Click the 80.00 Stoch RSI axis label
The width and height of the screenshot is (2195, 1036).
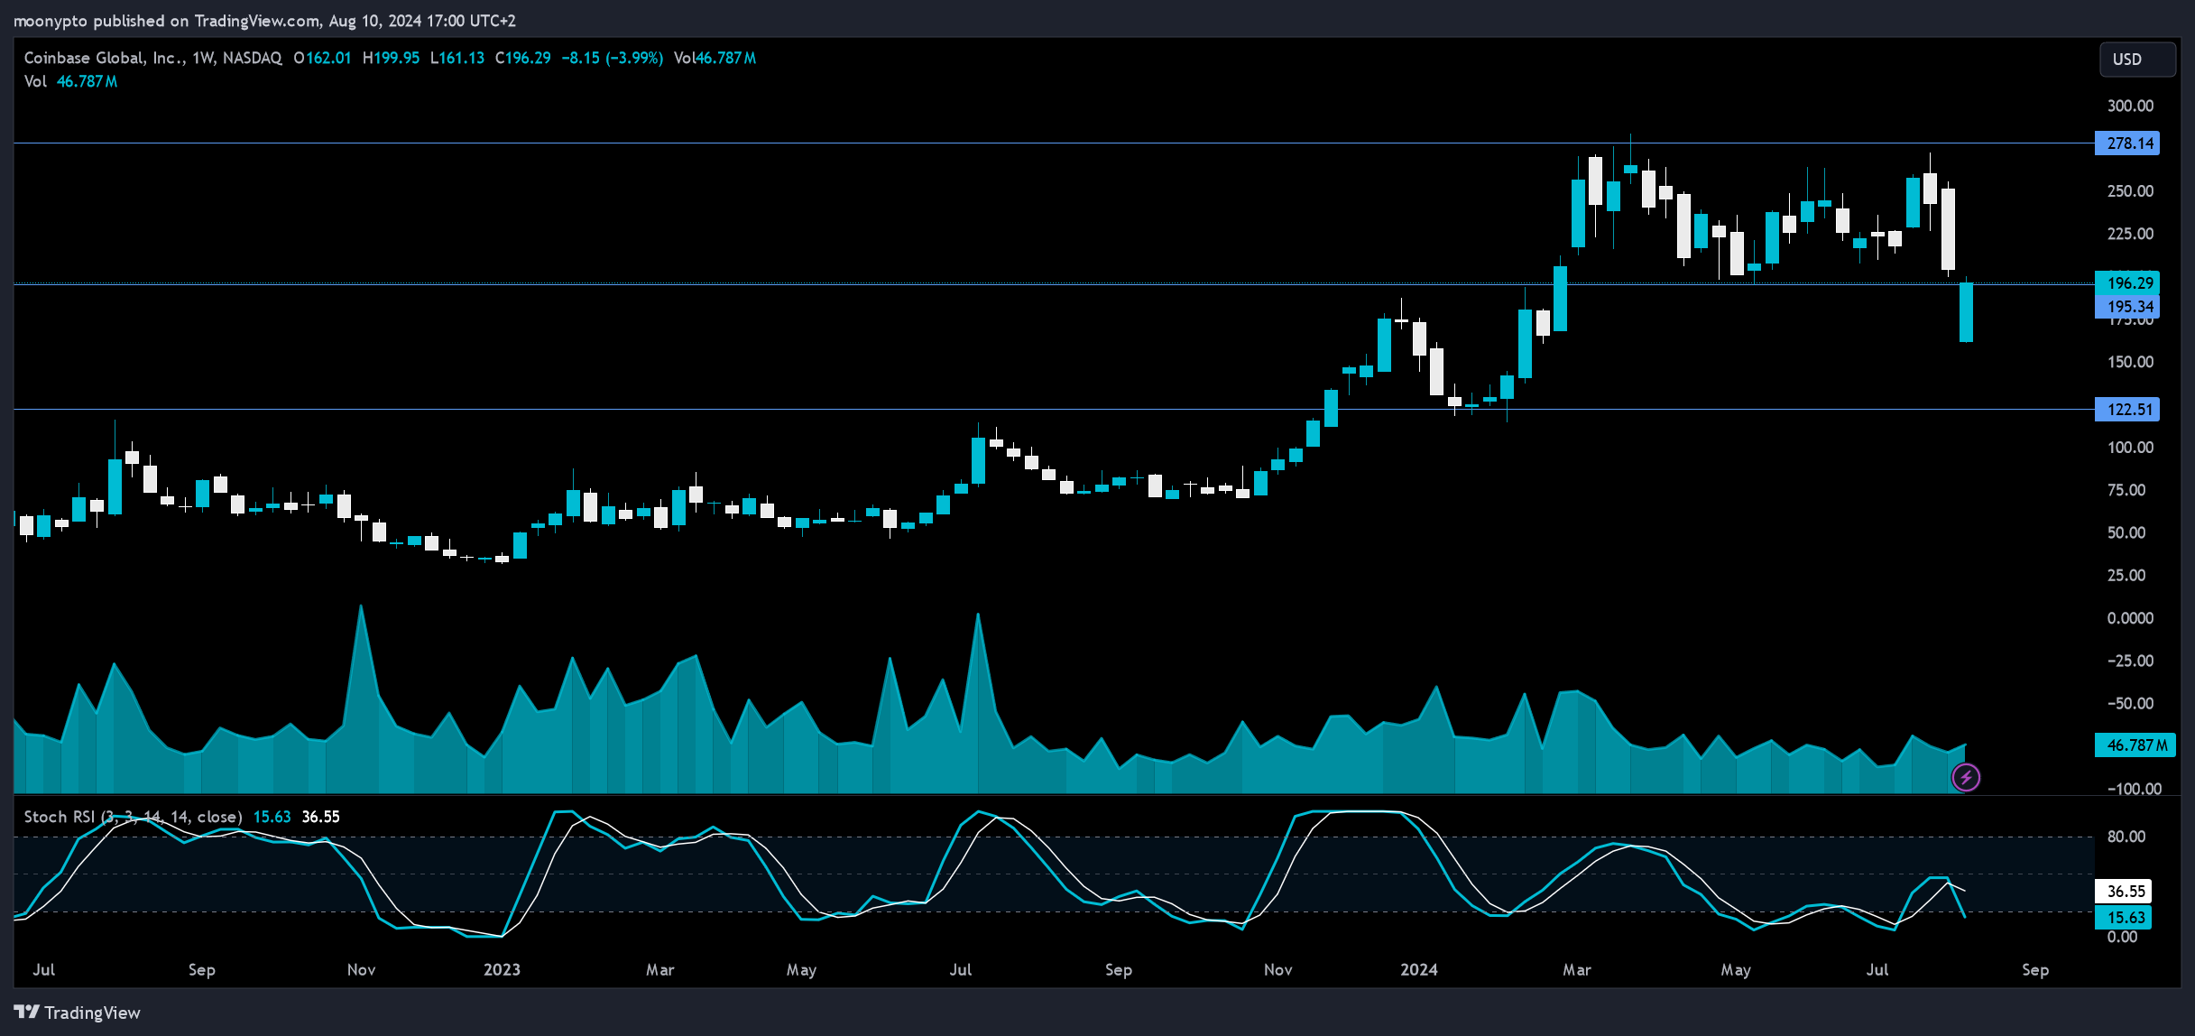tap(2126, 837)
